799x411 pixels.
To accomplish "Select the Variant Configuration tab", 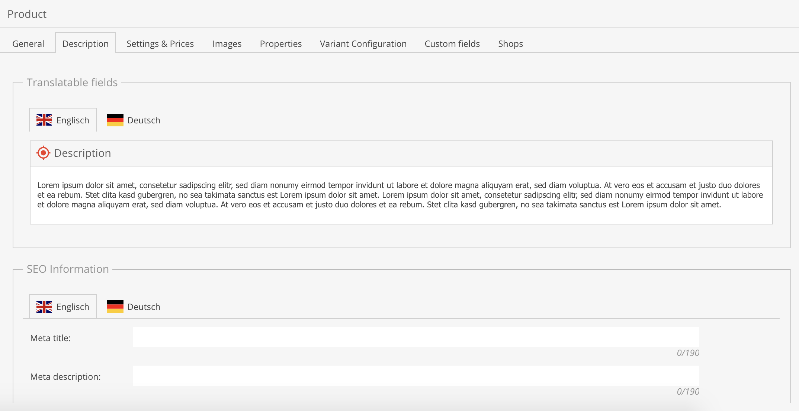I will coord(363,44).
